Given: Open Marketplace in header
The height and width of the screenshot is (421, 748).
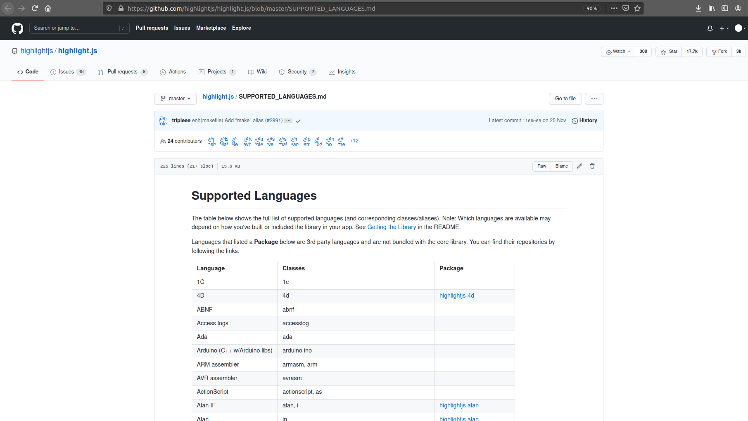Looking at the screenshot, I should coord(211,28).
